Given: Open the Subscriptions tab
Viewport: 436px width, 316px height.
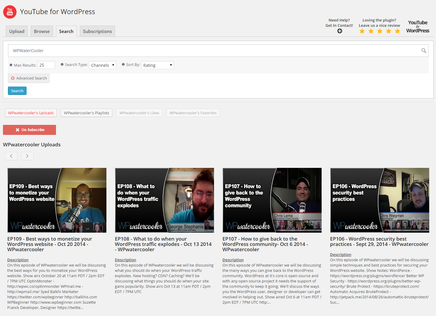Looking at the screenshot, I should pyautogui.click(x=97, y=31).
